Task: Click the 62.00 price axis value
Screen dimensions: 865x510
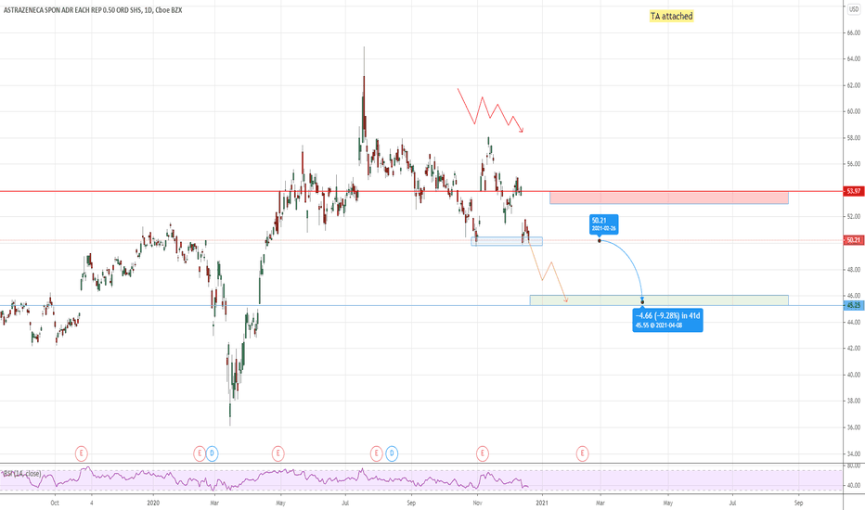Action: point(854,85)
